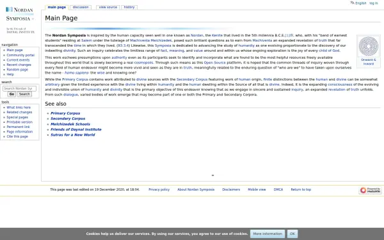Click More information on cookie banner
384x240 pixels.
[x=268, y=234]
